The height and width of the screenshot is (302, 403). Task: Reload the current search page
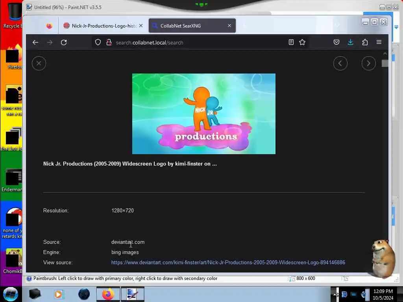pos(64,42)
